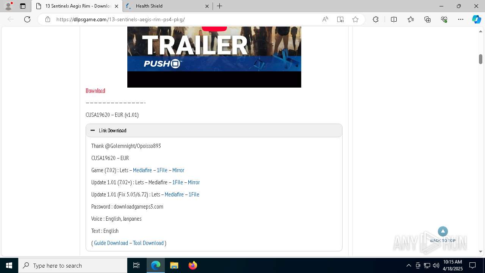Image resolution: width=485 pixels, height=273 pixels.
Task: Toggle the split screen icon
Action: (x=394, y=19)
